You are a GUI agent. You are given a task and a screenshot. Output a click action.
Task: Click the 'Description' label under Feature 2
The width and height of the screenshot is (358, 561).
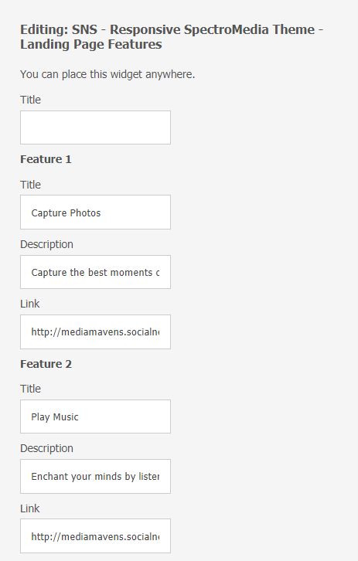point(46,448)
